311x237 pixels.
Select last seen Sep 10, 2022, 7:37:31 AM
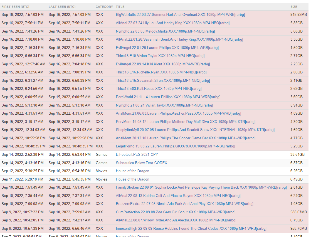[x=70, y=196]
